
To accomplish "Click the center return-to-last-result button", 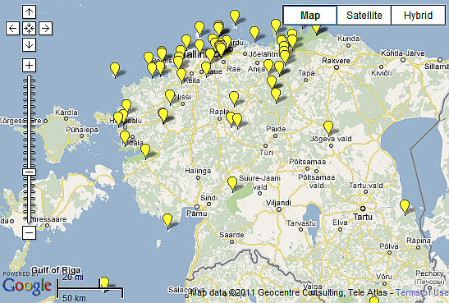I will point(29,29).
